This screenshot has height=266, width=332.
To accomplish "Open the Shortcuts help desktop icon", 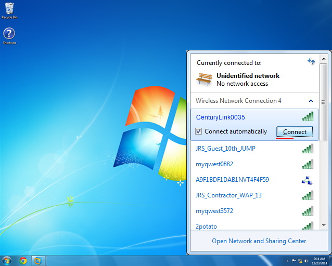I will coord(9,36).
